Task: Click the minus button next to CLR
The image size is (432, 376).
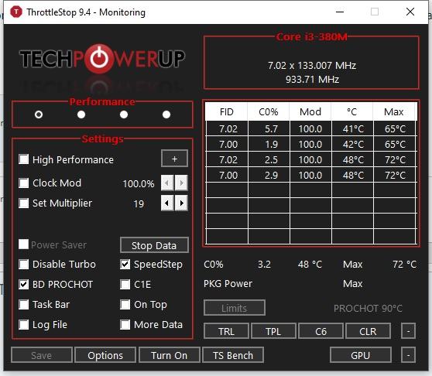Action: 408,331
